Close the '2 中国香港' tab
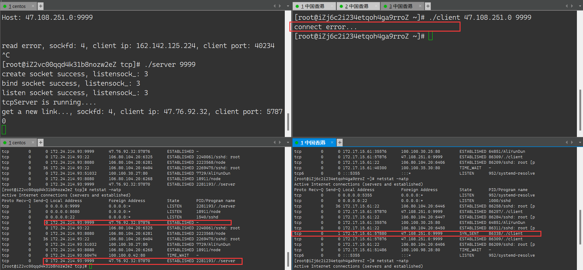583x270 pixels. pos(376,6)
